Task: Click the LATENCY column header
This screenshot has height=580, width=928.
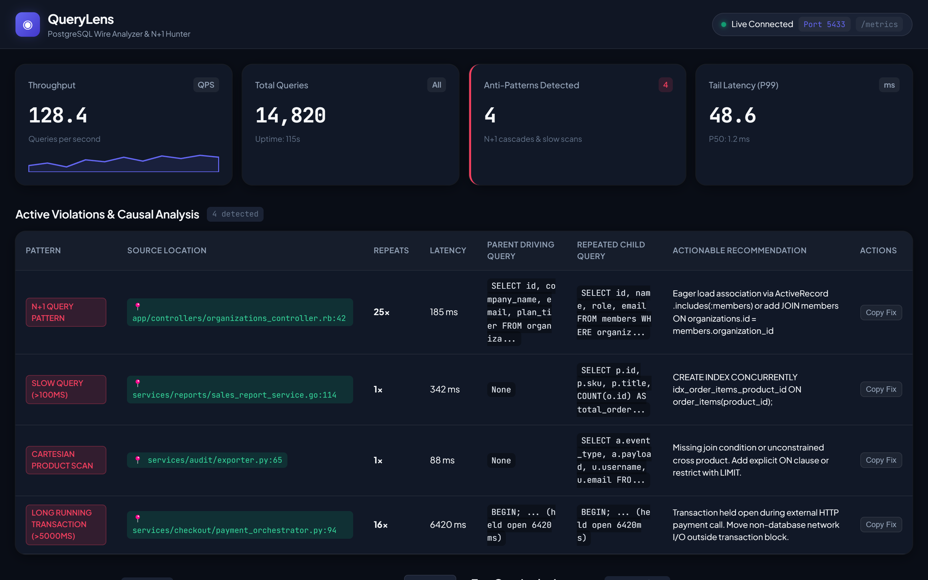Action: (448, 250)
